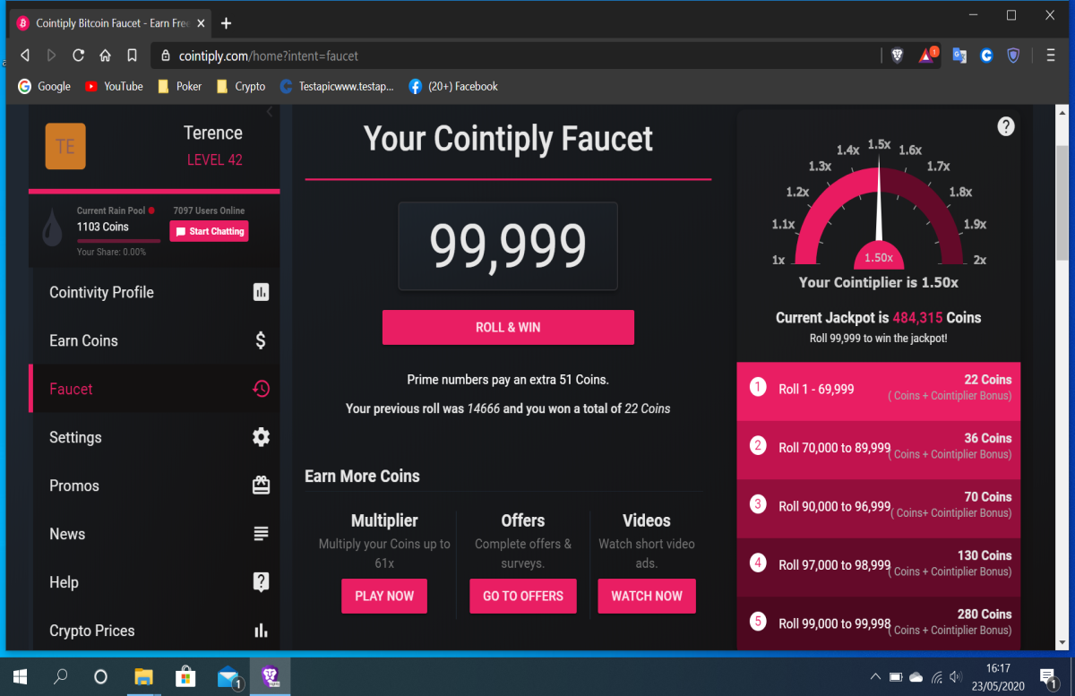1075x696 pixels.
Task: Click the Roll 70,000 to 89,999 row
Action: [878, 450]
